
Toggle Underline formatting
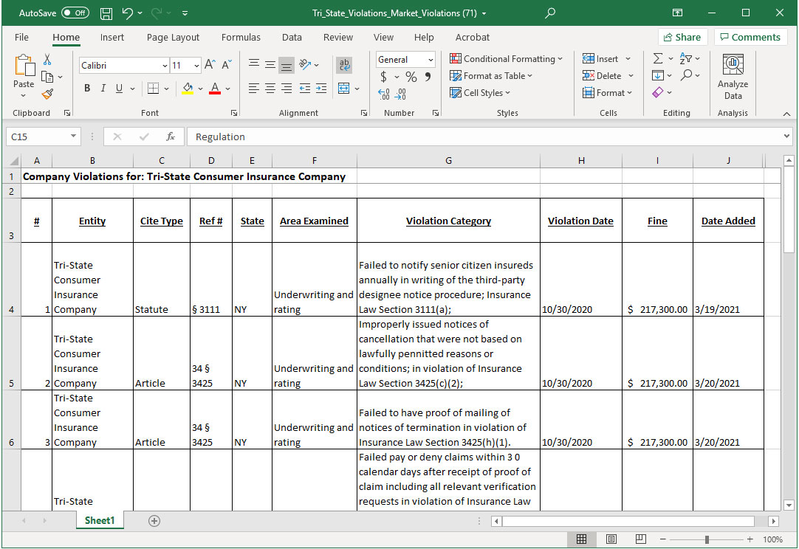pos(119,88)
